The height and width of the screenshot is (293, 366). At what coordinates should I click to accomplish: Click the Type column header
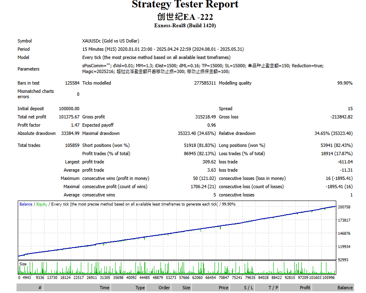(x=128, y=288)
